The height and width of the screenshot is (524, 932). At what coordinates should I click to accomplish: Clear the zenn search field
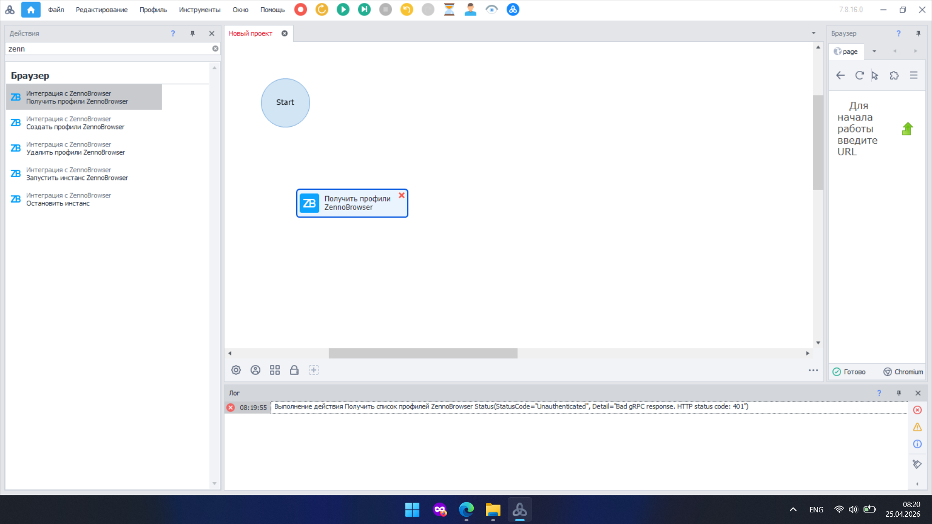[x=215, y=49]
